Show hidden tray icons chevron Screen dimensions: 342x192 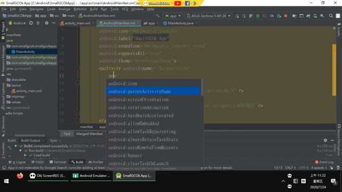coord(283,181)
